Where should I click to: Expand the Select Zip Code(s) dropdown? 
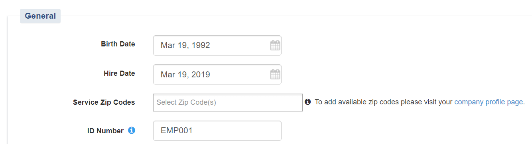228,102
